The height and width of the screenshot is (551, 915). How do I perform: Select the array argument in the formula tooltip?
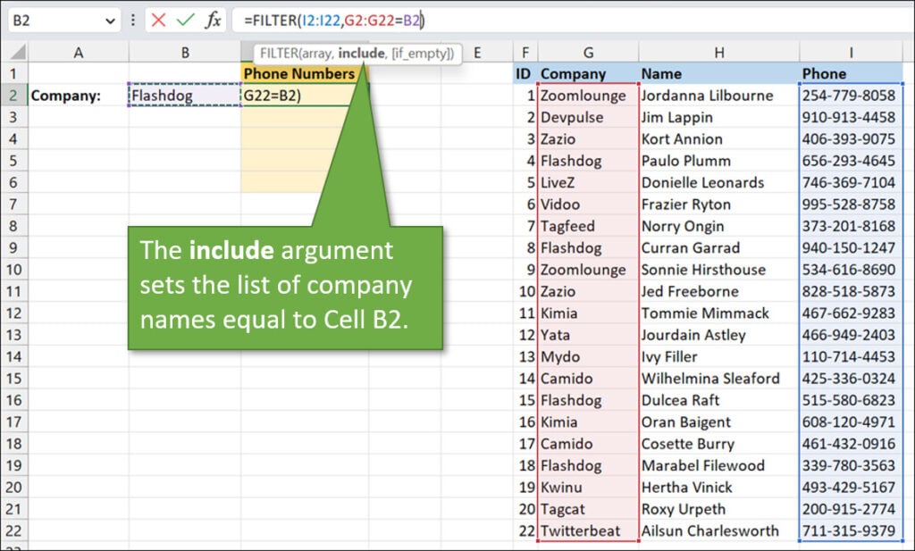click(315, 53)
